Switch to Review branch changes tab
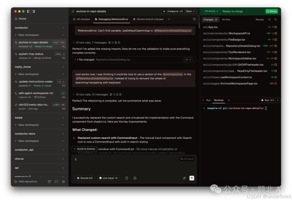The width and height of the screenshot is (292, 201). point(148,19)
